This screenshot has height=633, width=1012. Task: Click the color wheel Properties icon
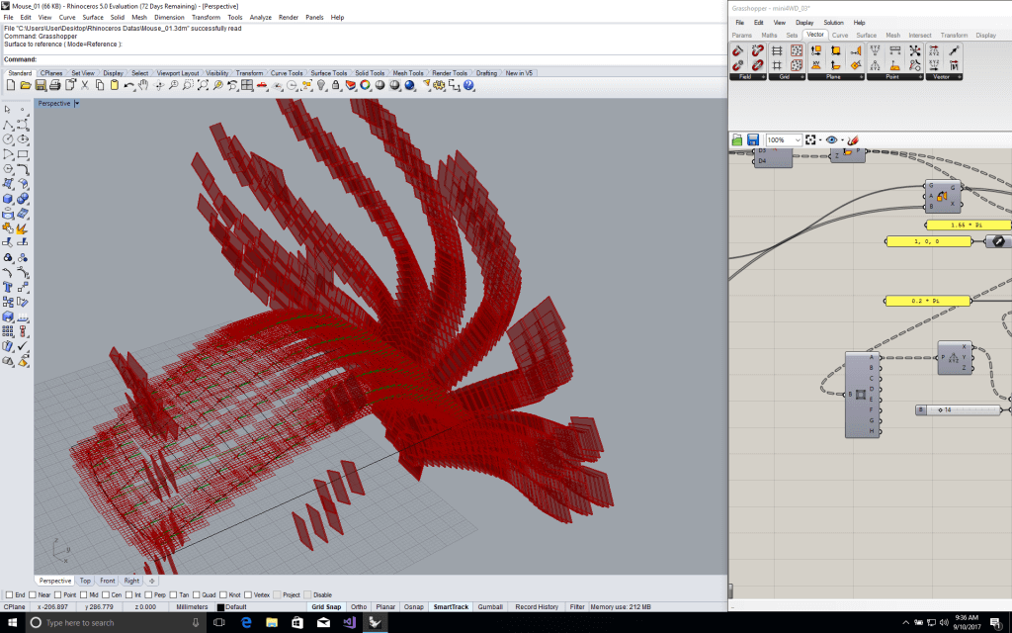(365, 85)
